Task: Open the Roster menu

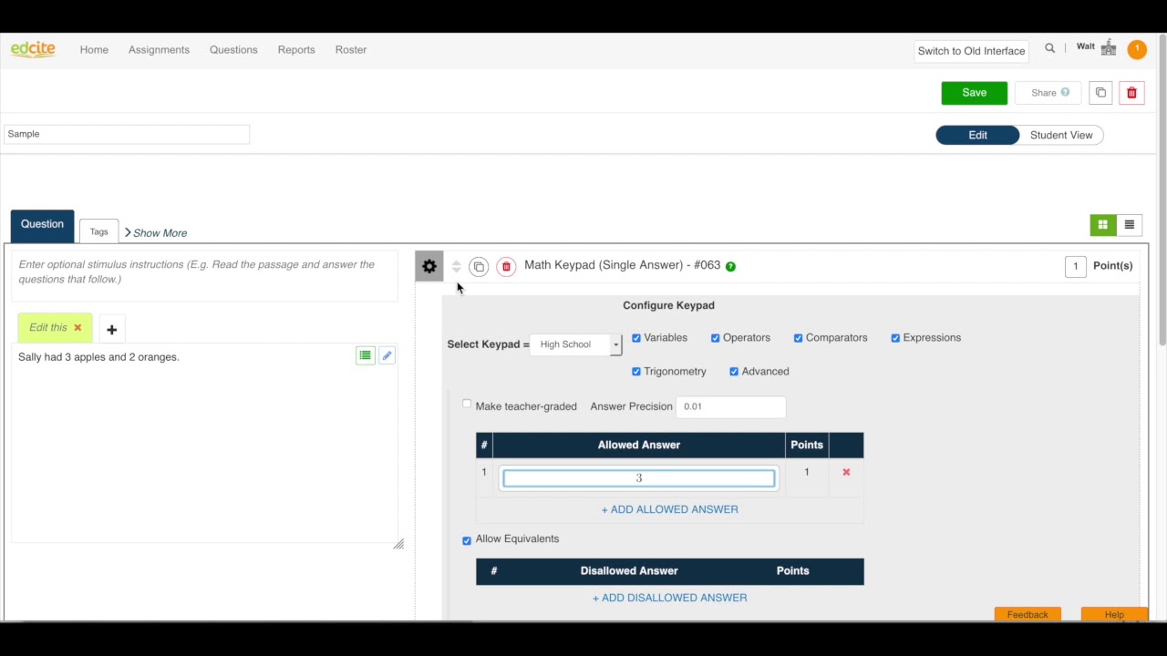Action: [351, 50]
